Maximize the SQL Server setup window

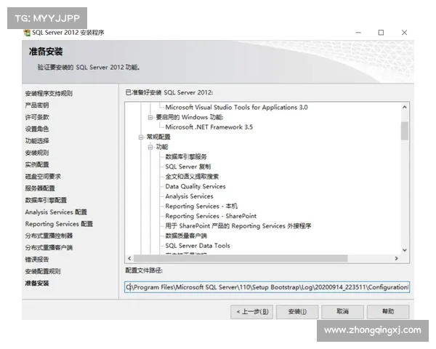(x=381, y=33)
